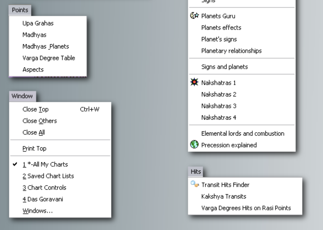Open the Points menu header

[20, 10]
